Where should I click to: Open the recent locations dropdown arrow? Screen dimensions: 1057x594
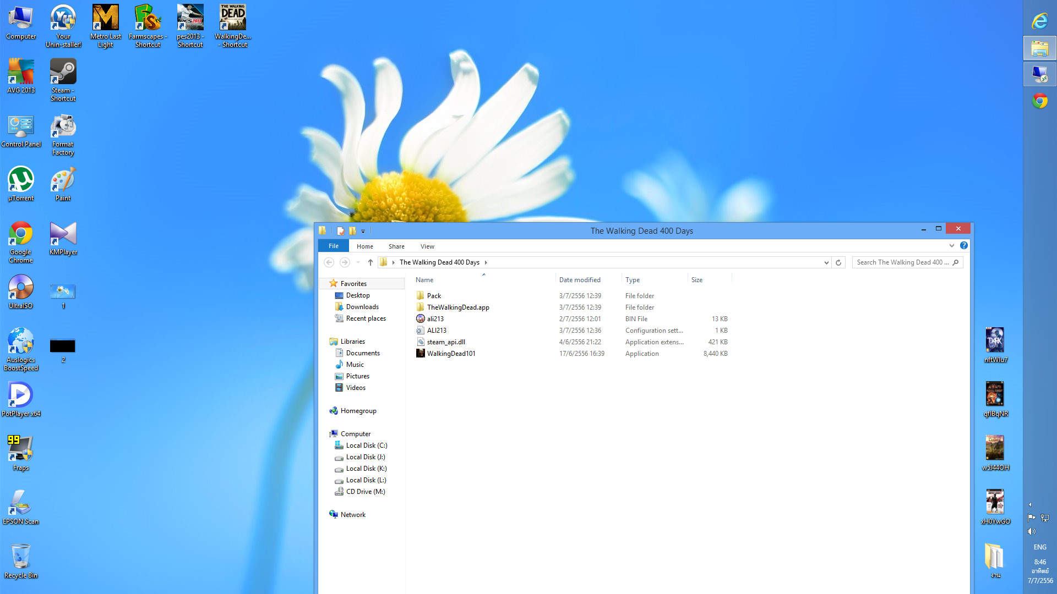[x=358, y=263]
